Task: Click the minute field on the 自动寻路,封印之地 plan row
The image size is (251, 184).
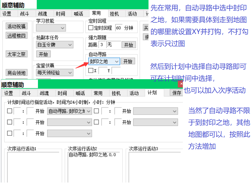Action: click(30, 111)
